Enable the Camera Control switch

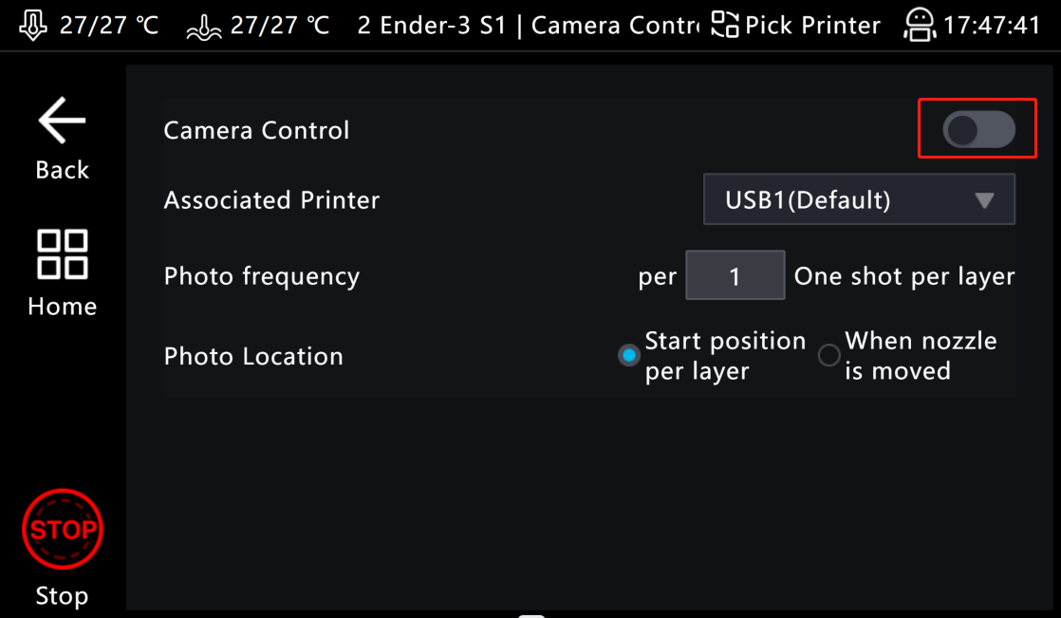[x=978, y=130]
